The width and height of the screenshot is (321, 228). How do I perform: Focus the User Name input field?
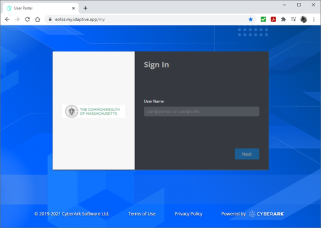coord(202,111)
